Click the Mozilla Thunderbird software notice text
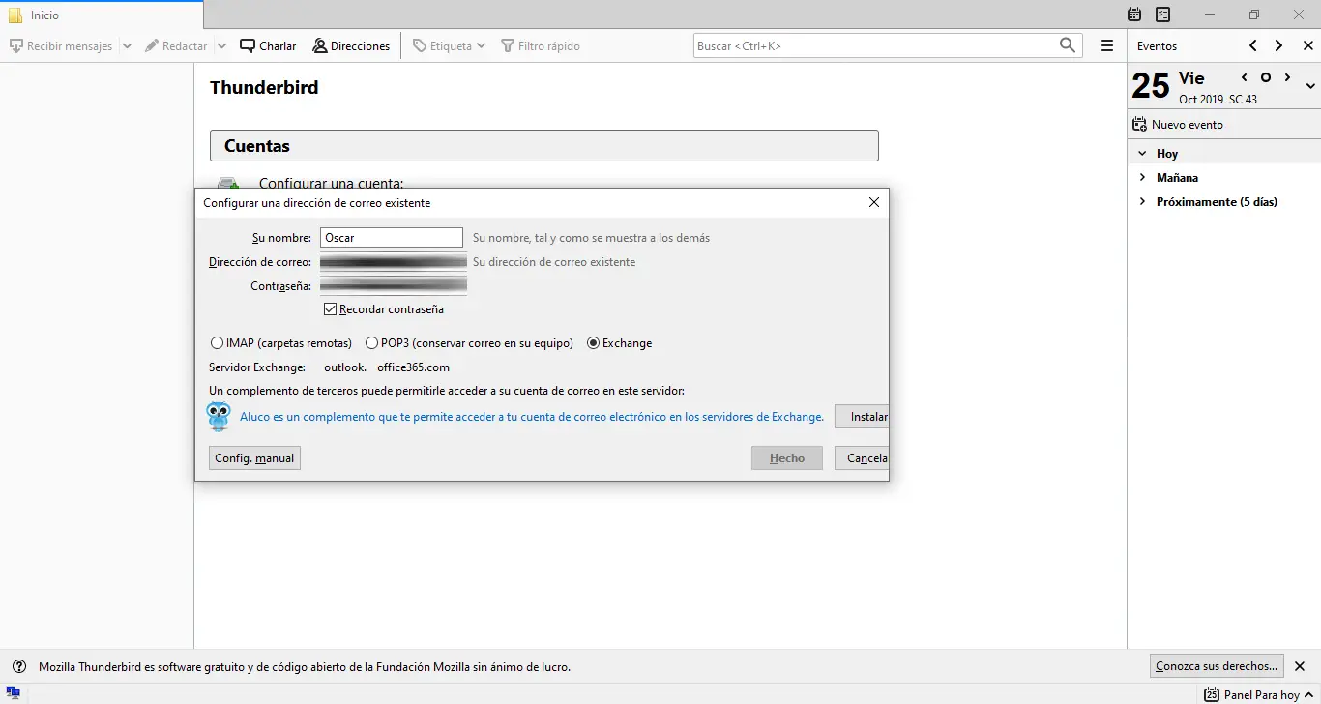Screen dimensions: 1321x704 pos(305,667)
